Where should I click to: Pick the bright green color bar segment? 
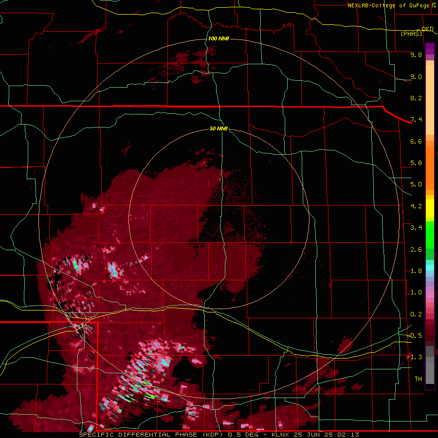pos(430,235)
